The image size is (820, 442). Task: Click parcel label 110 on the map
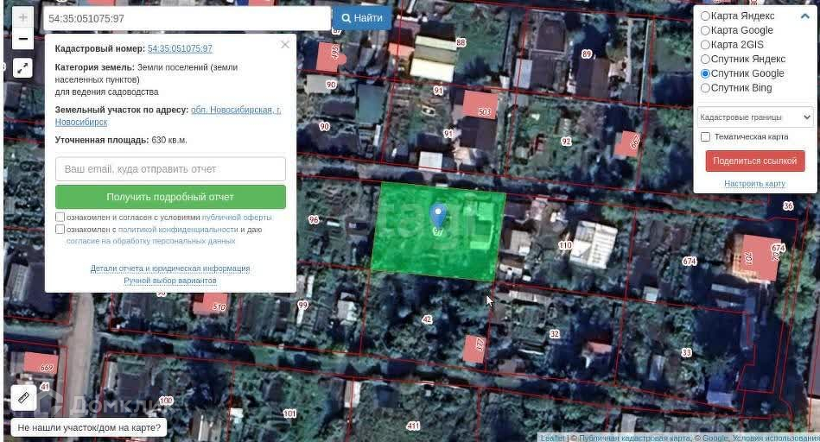565,245
